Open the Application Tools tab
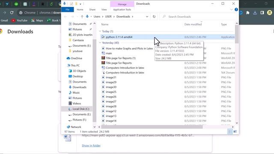 coord(122,9)
